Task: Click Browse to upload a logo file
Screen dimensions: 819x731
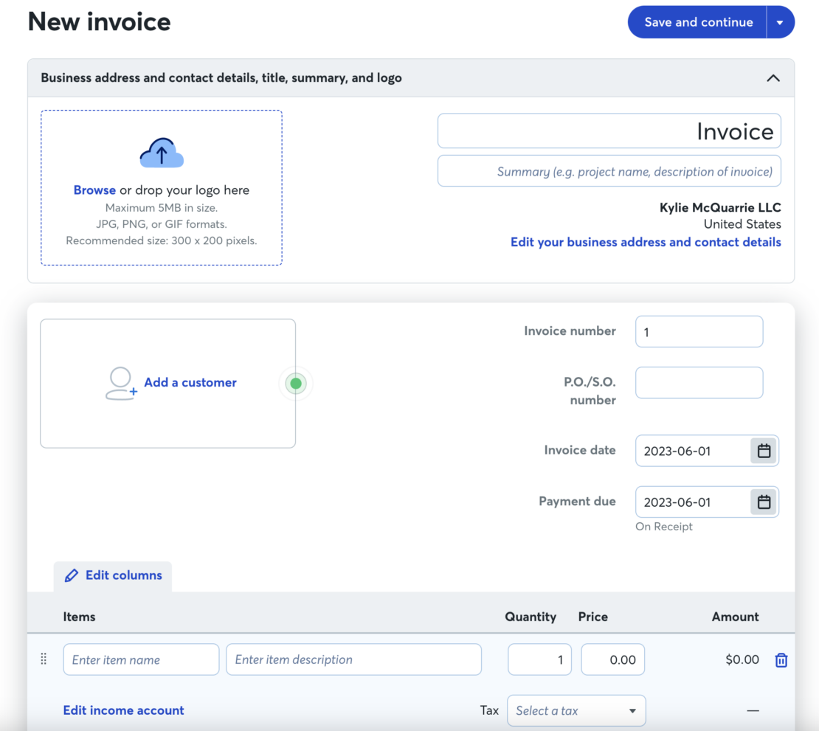Action: click(x=94, y=190)
